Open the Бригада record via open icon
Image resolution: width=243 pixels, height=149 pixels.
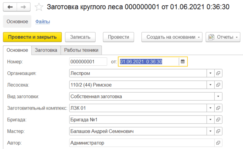(218, 119)
